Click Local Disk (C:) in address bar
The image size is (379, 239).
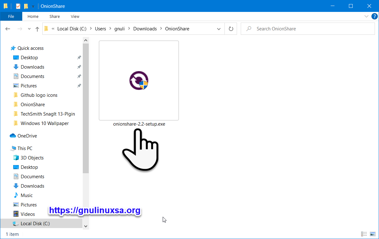pos(72,29)
